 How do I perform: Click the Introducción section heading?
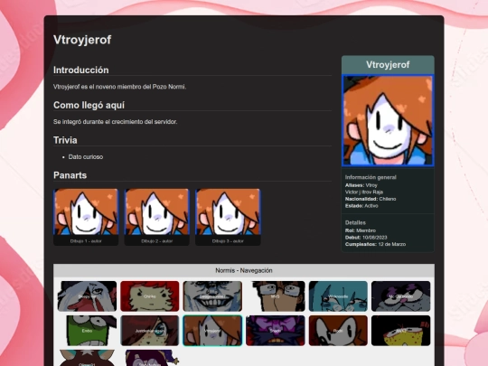(81, 70)
